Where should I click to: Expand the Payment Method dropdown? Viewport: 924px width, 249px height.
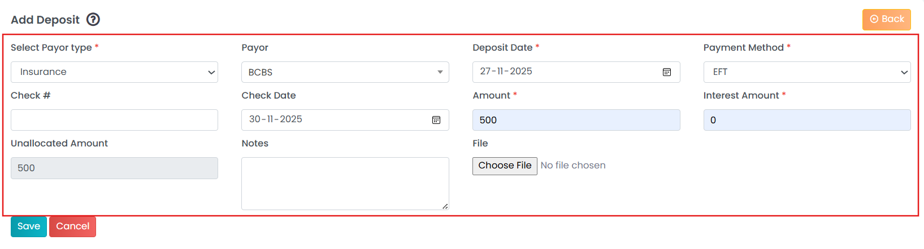click(806, 72)
